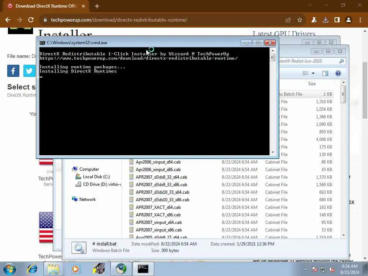Toggle Chrome side panel icon
The height and width of the screenshot is (276, 368).
[337, 20]
